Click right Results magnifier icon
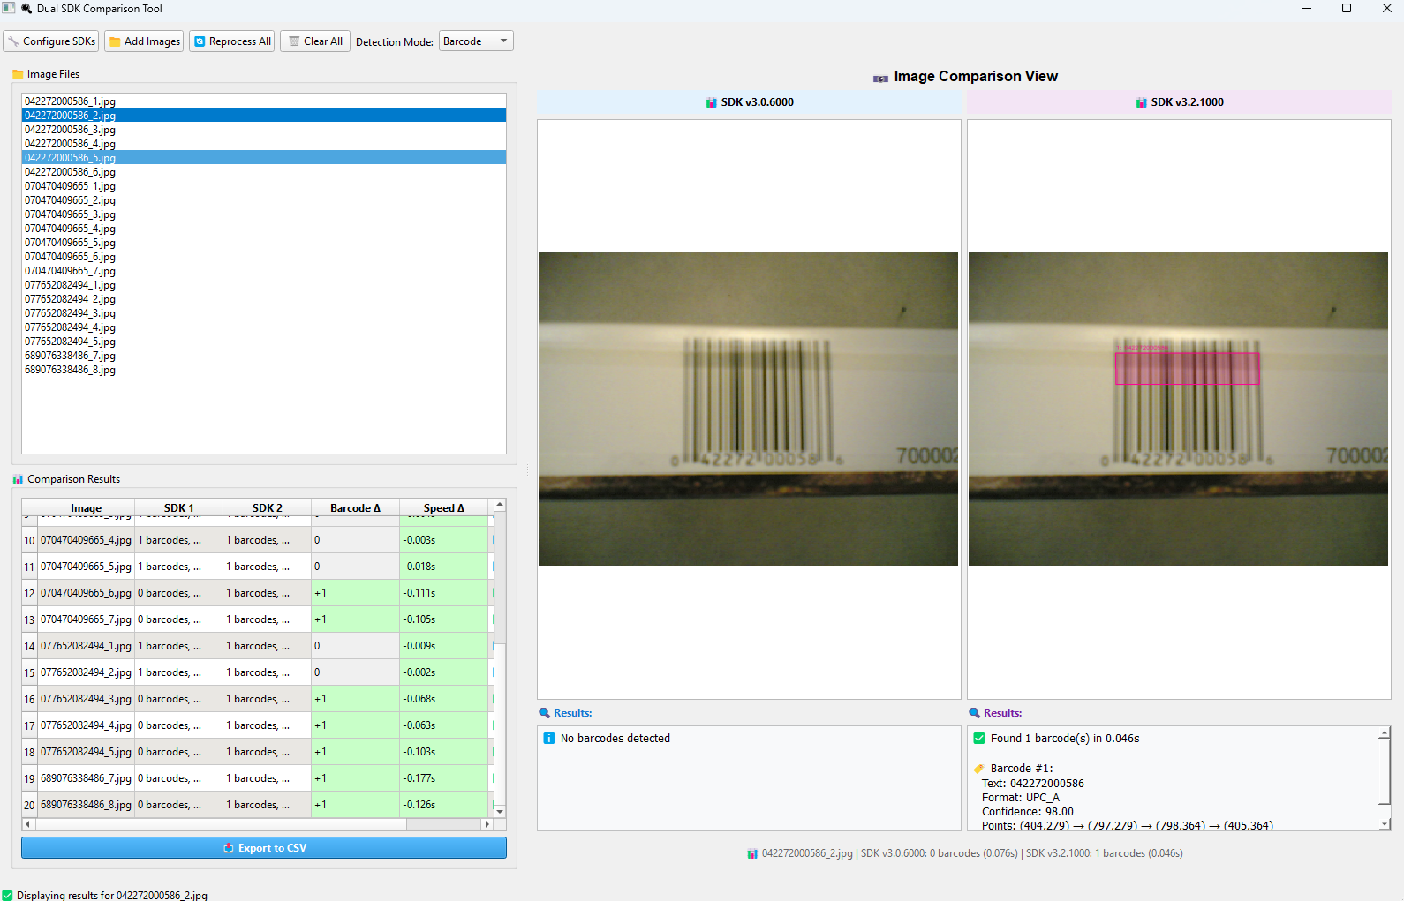 pyautogui.click(x=974, y=713)
